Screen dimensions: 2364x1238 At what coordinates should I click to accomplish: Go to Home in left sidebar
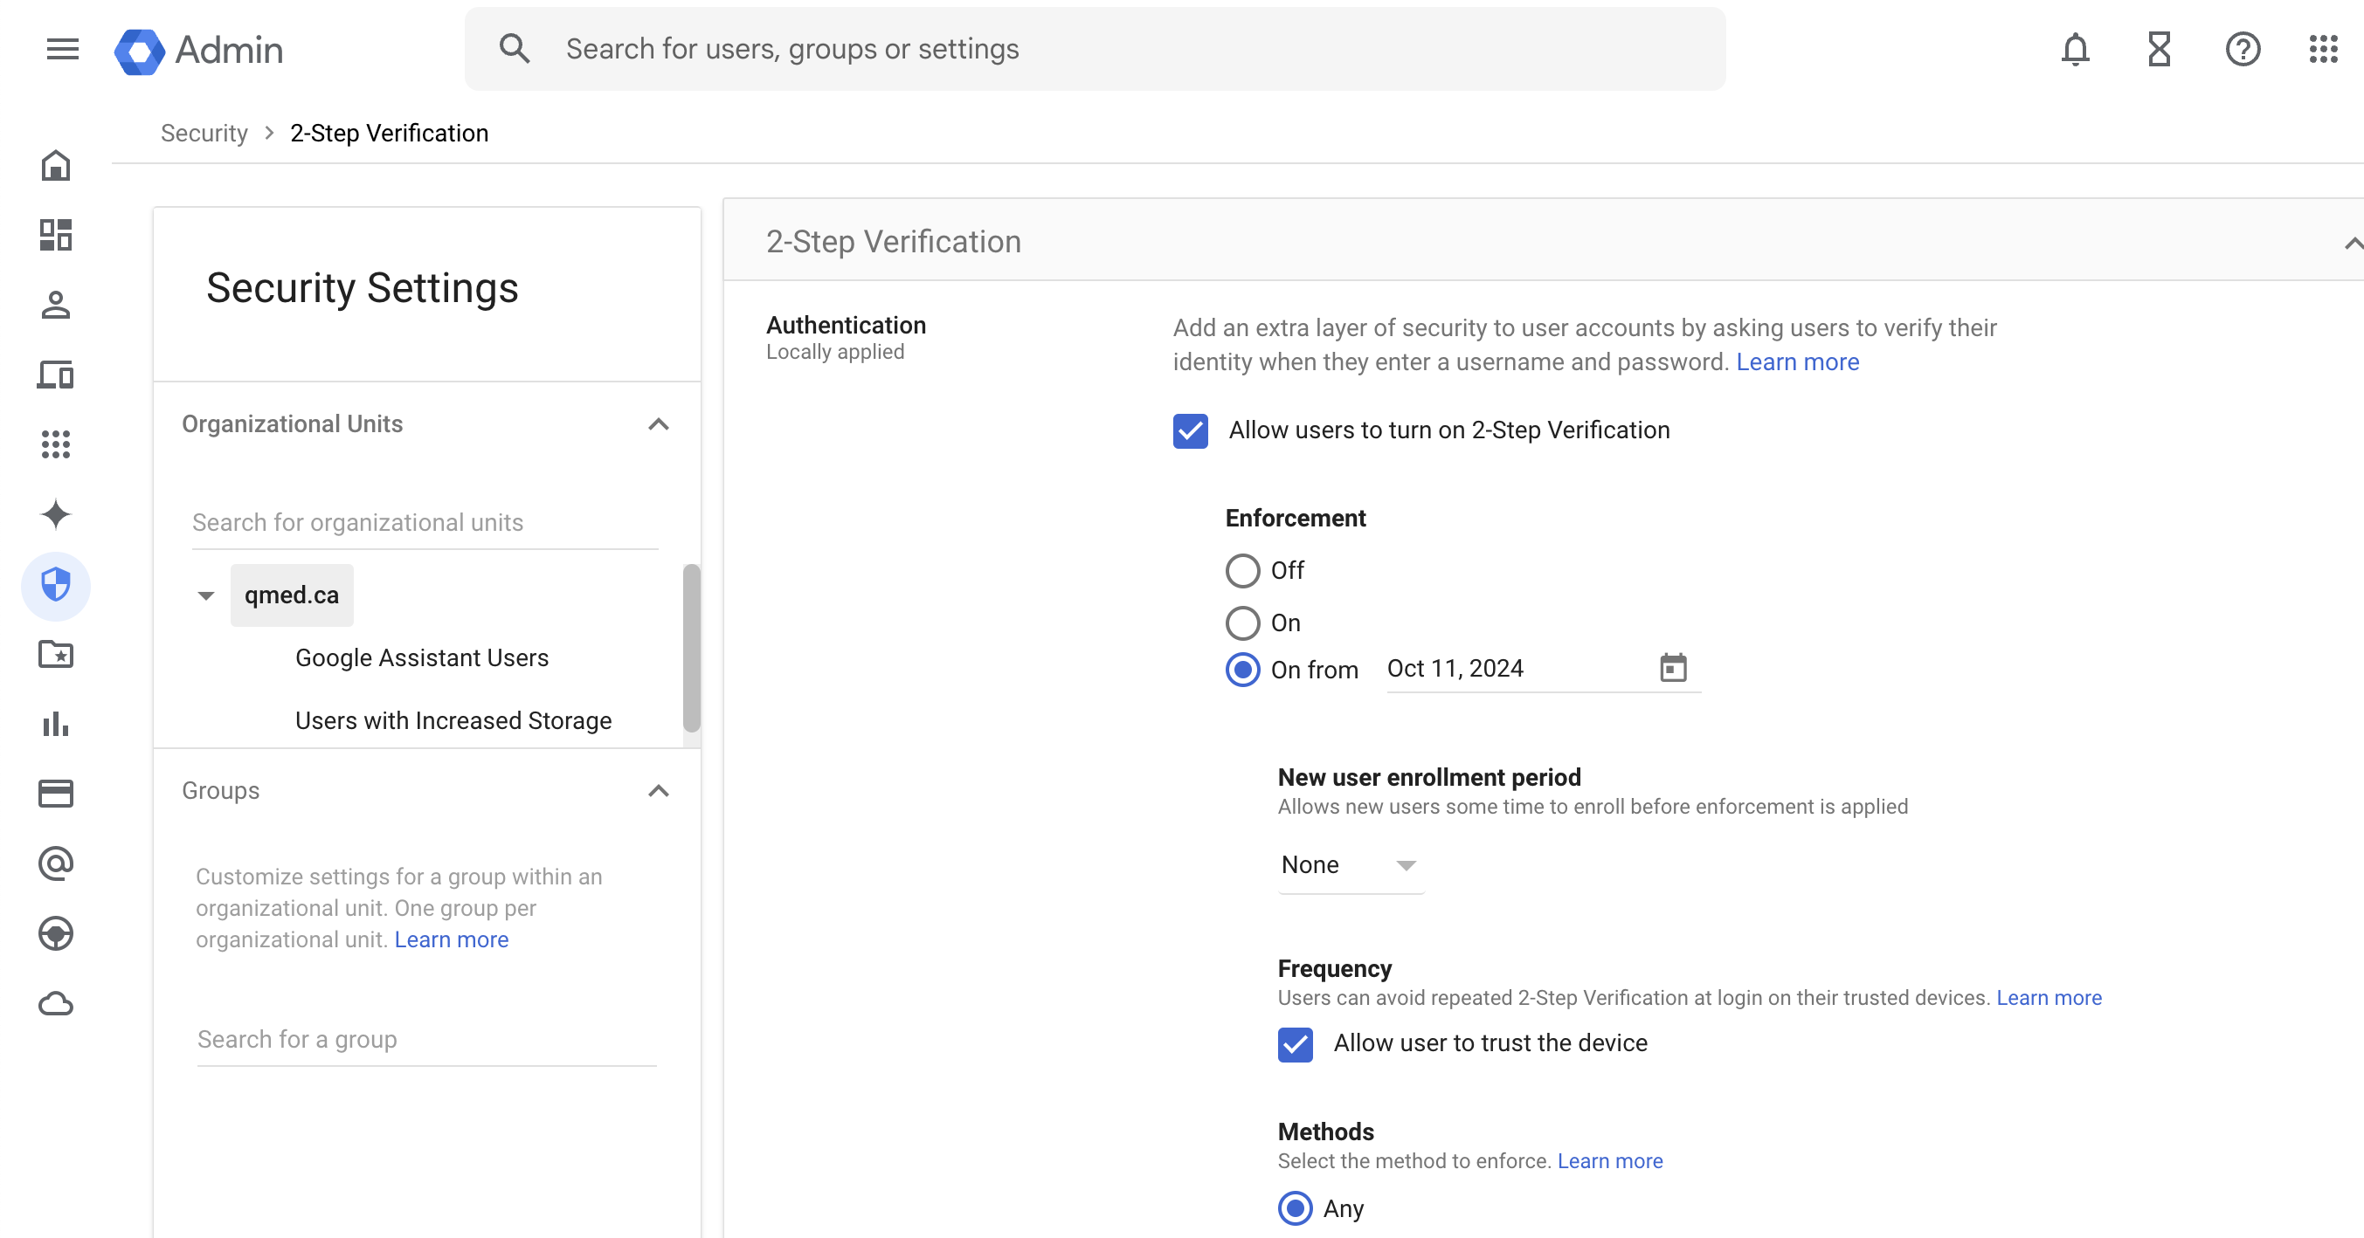point(56,166)
